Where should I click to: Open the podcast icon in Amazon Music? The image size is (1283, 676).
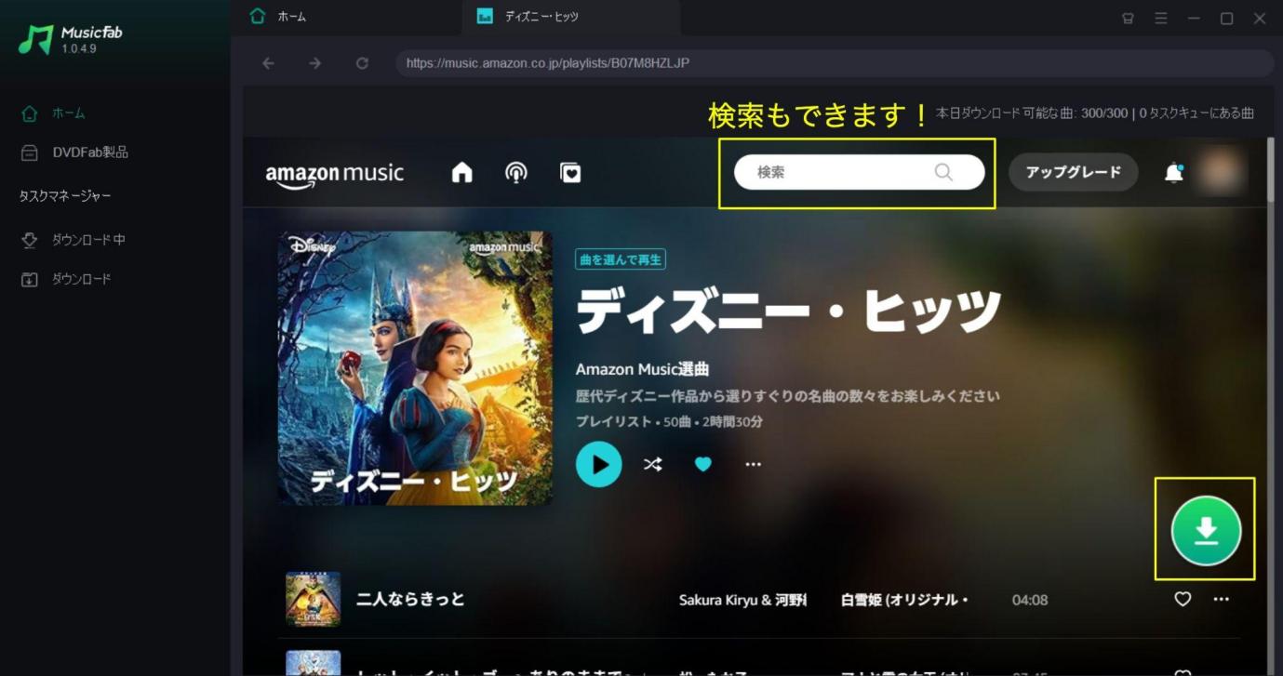click(x=515, y=173)
